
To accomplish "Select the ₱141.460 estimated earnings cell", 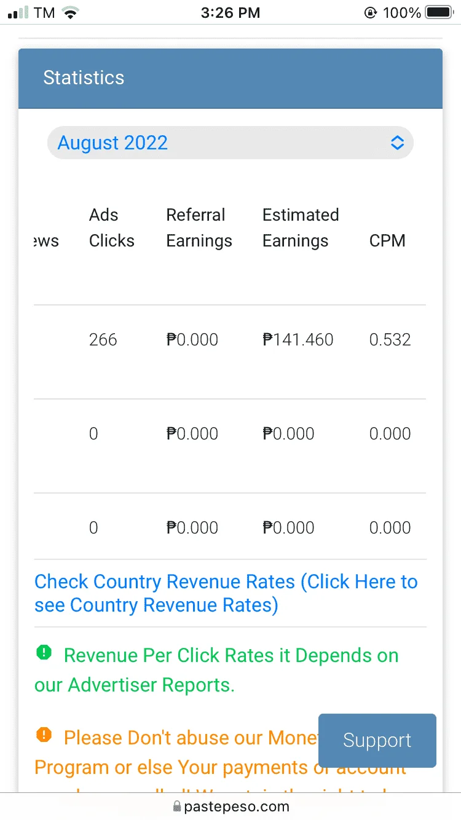I will pos(298,340).
